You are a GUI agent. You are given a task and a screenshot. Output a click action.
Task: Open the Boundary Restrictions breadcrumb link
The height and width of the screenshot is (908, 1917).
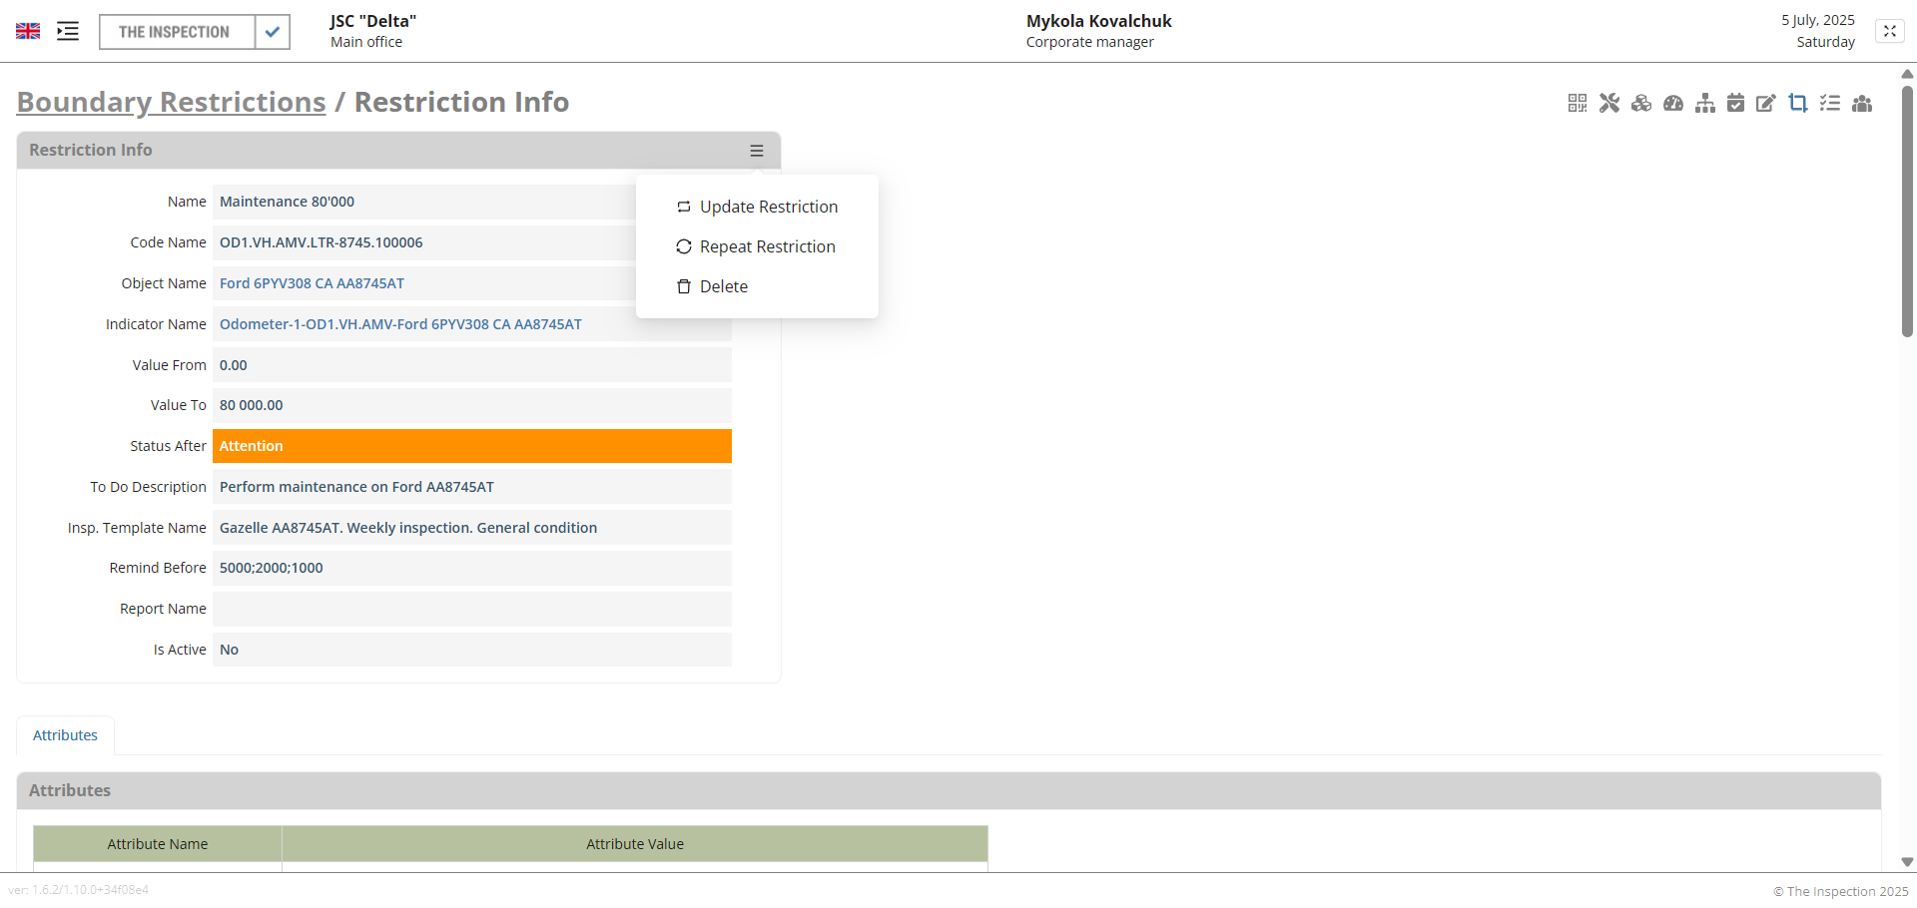pyautogui.click(x=171, y=102)
